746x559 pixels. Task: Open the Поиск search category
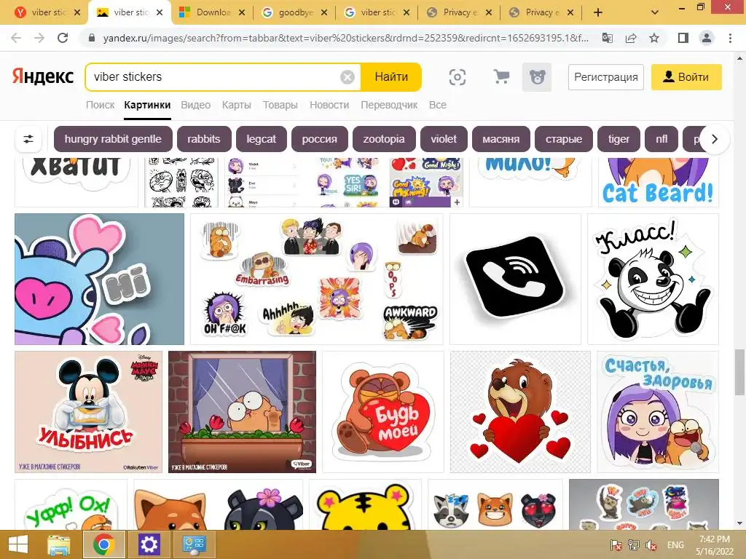[100, 105]
